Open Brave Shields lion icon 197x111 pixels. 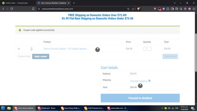(139, 9)
